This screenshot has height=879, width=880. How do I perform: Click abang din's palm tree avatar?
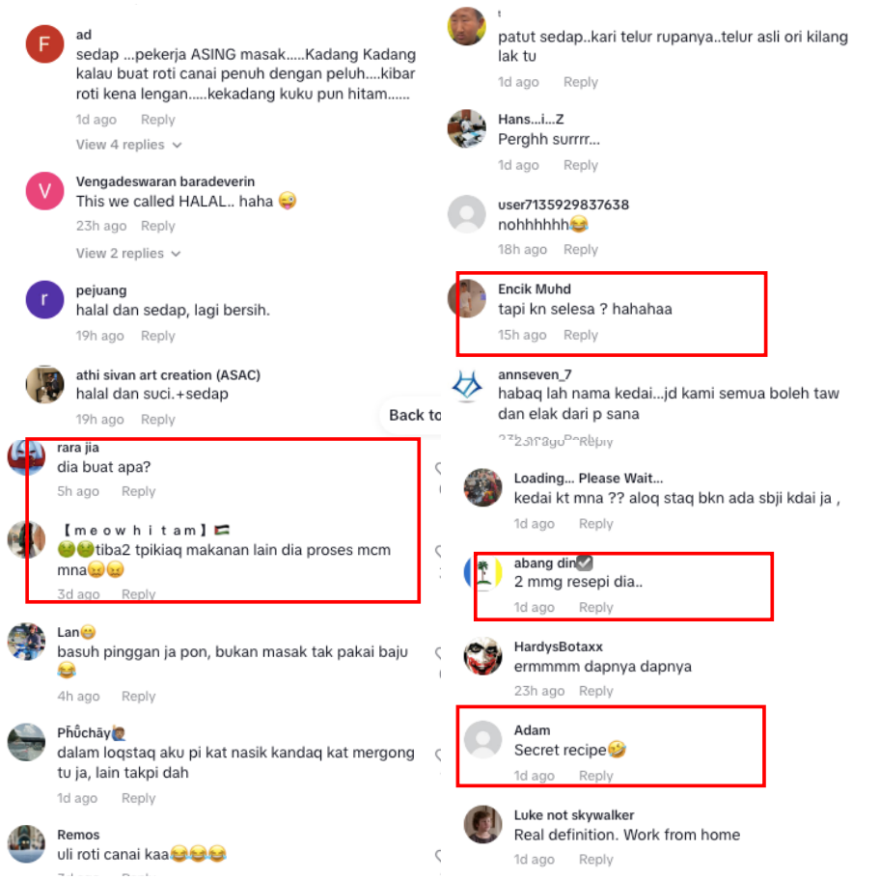482,572
